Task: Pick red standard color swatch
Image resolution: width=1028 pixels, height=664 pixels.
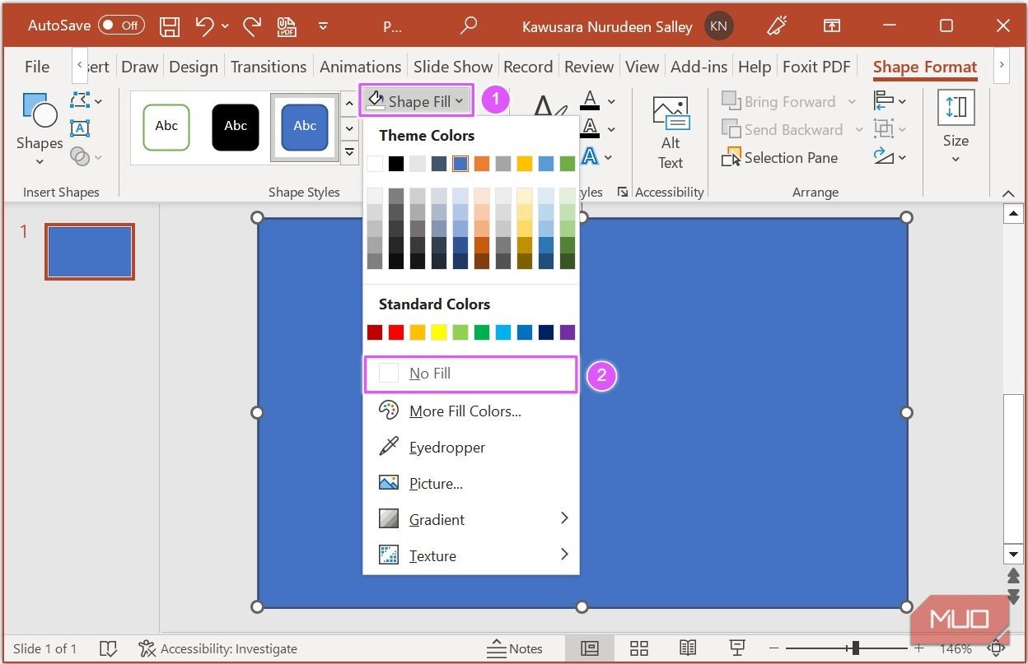Action: click(x=396, y=332)
